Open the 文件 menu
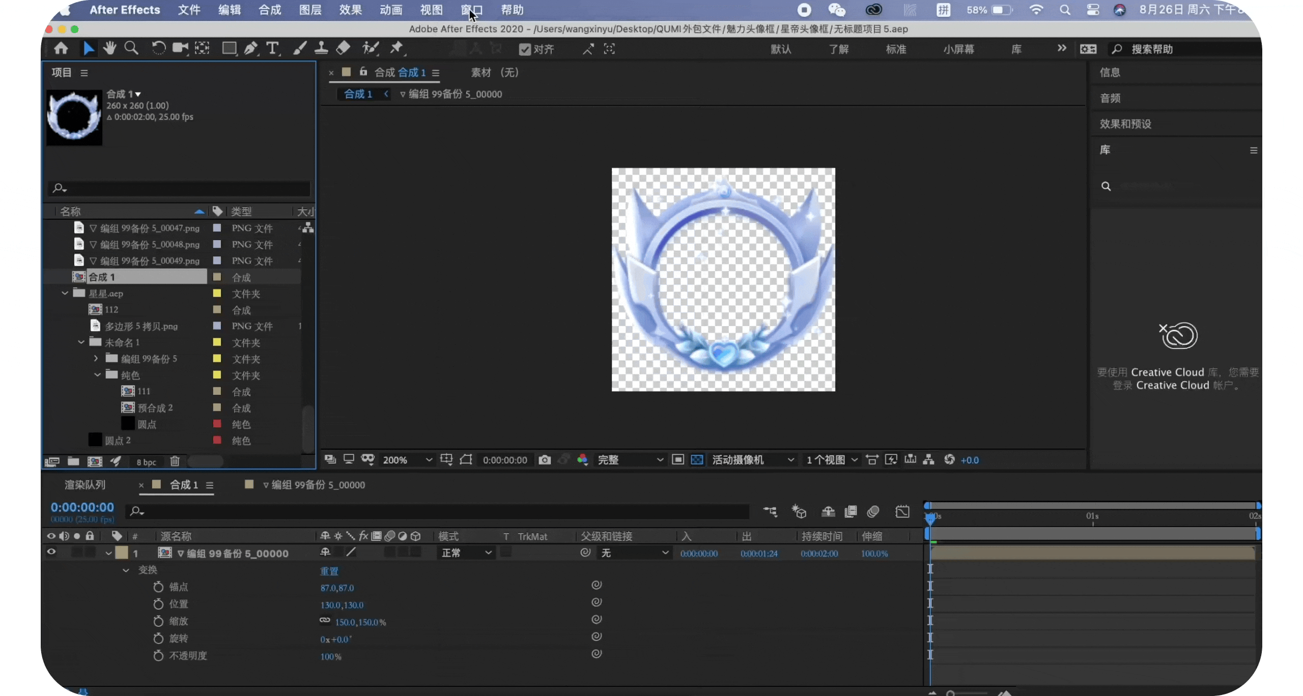Viewport: 1303px width, 696px height. click(189, 10)
